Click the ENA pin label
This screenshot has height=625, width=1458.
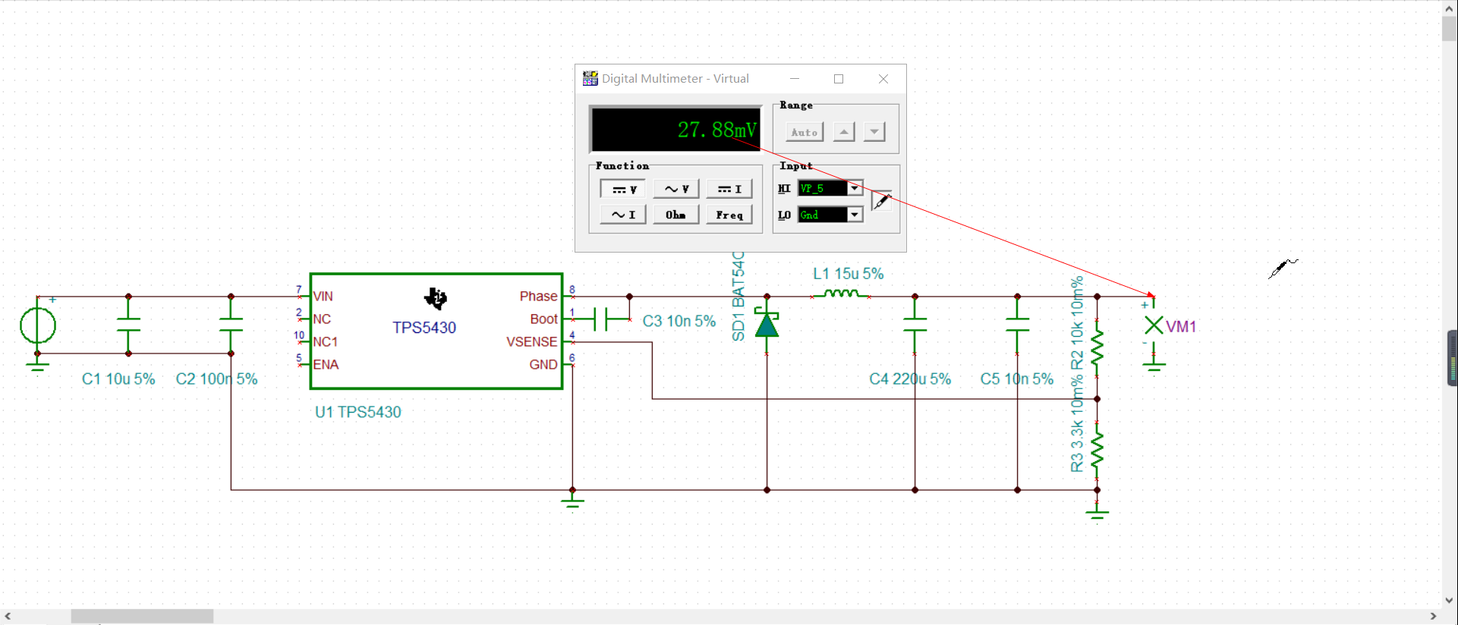click(326, 365)
